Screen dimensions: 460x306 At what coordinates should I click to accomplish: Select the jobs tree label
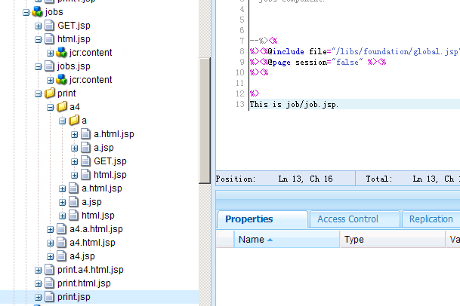54,12
